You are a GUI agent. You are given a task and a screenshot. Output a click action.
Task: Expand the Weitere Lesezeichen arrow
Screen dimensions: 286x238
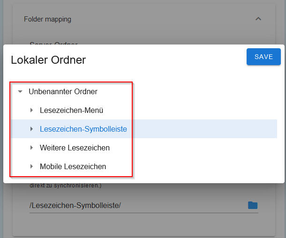point(31,148)
